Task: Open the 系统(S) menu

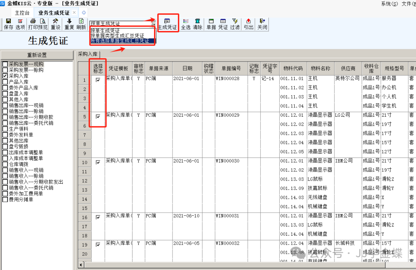Action: (x=389, y=4)
